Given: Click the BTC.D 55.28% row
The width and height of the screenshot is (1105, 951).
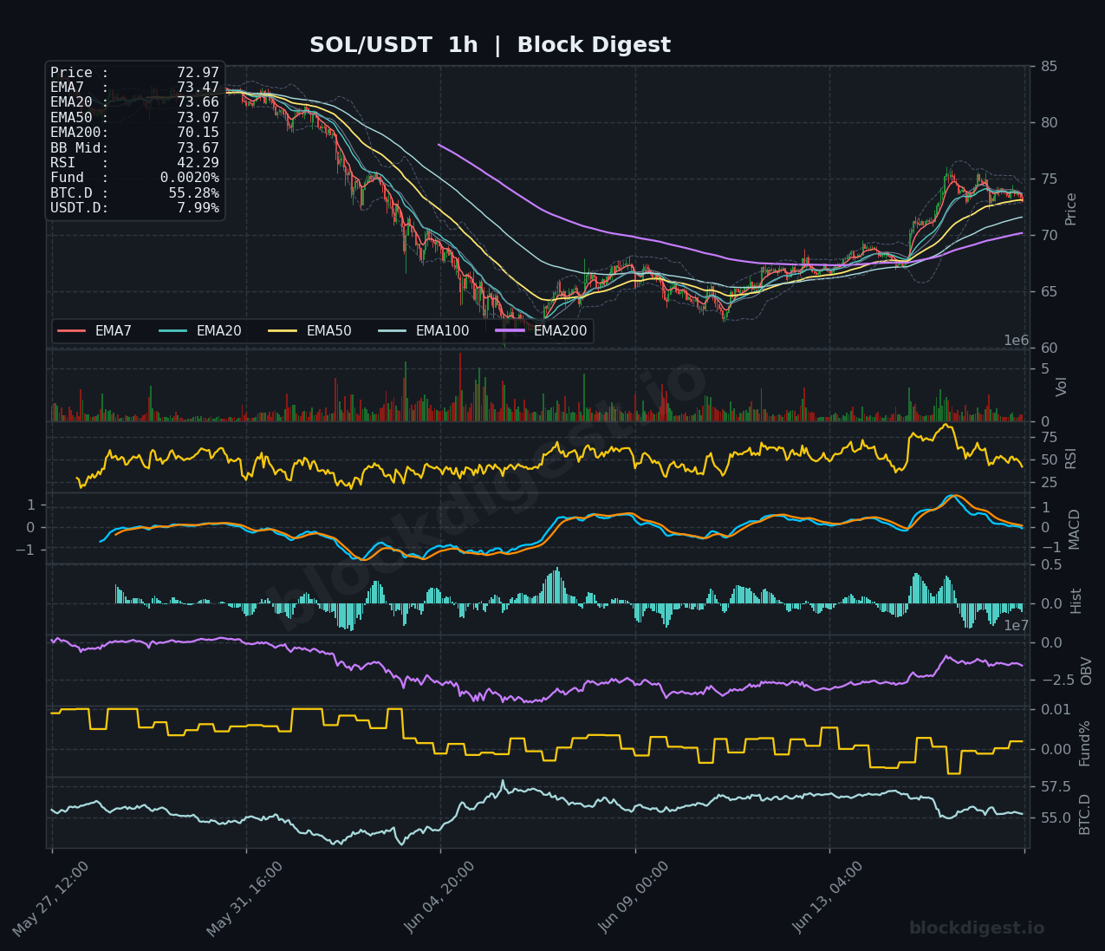Looking at the screenshot, I should 135,193.
